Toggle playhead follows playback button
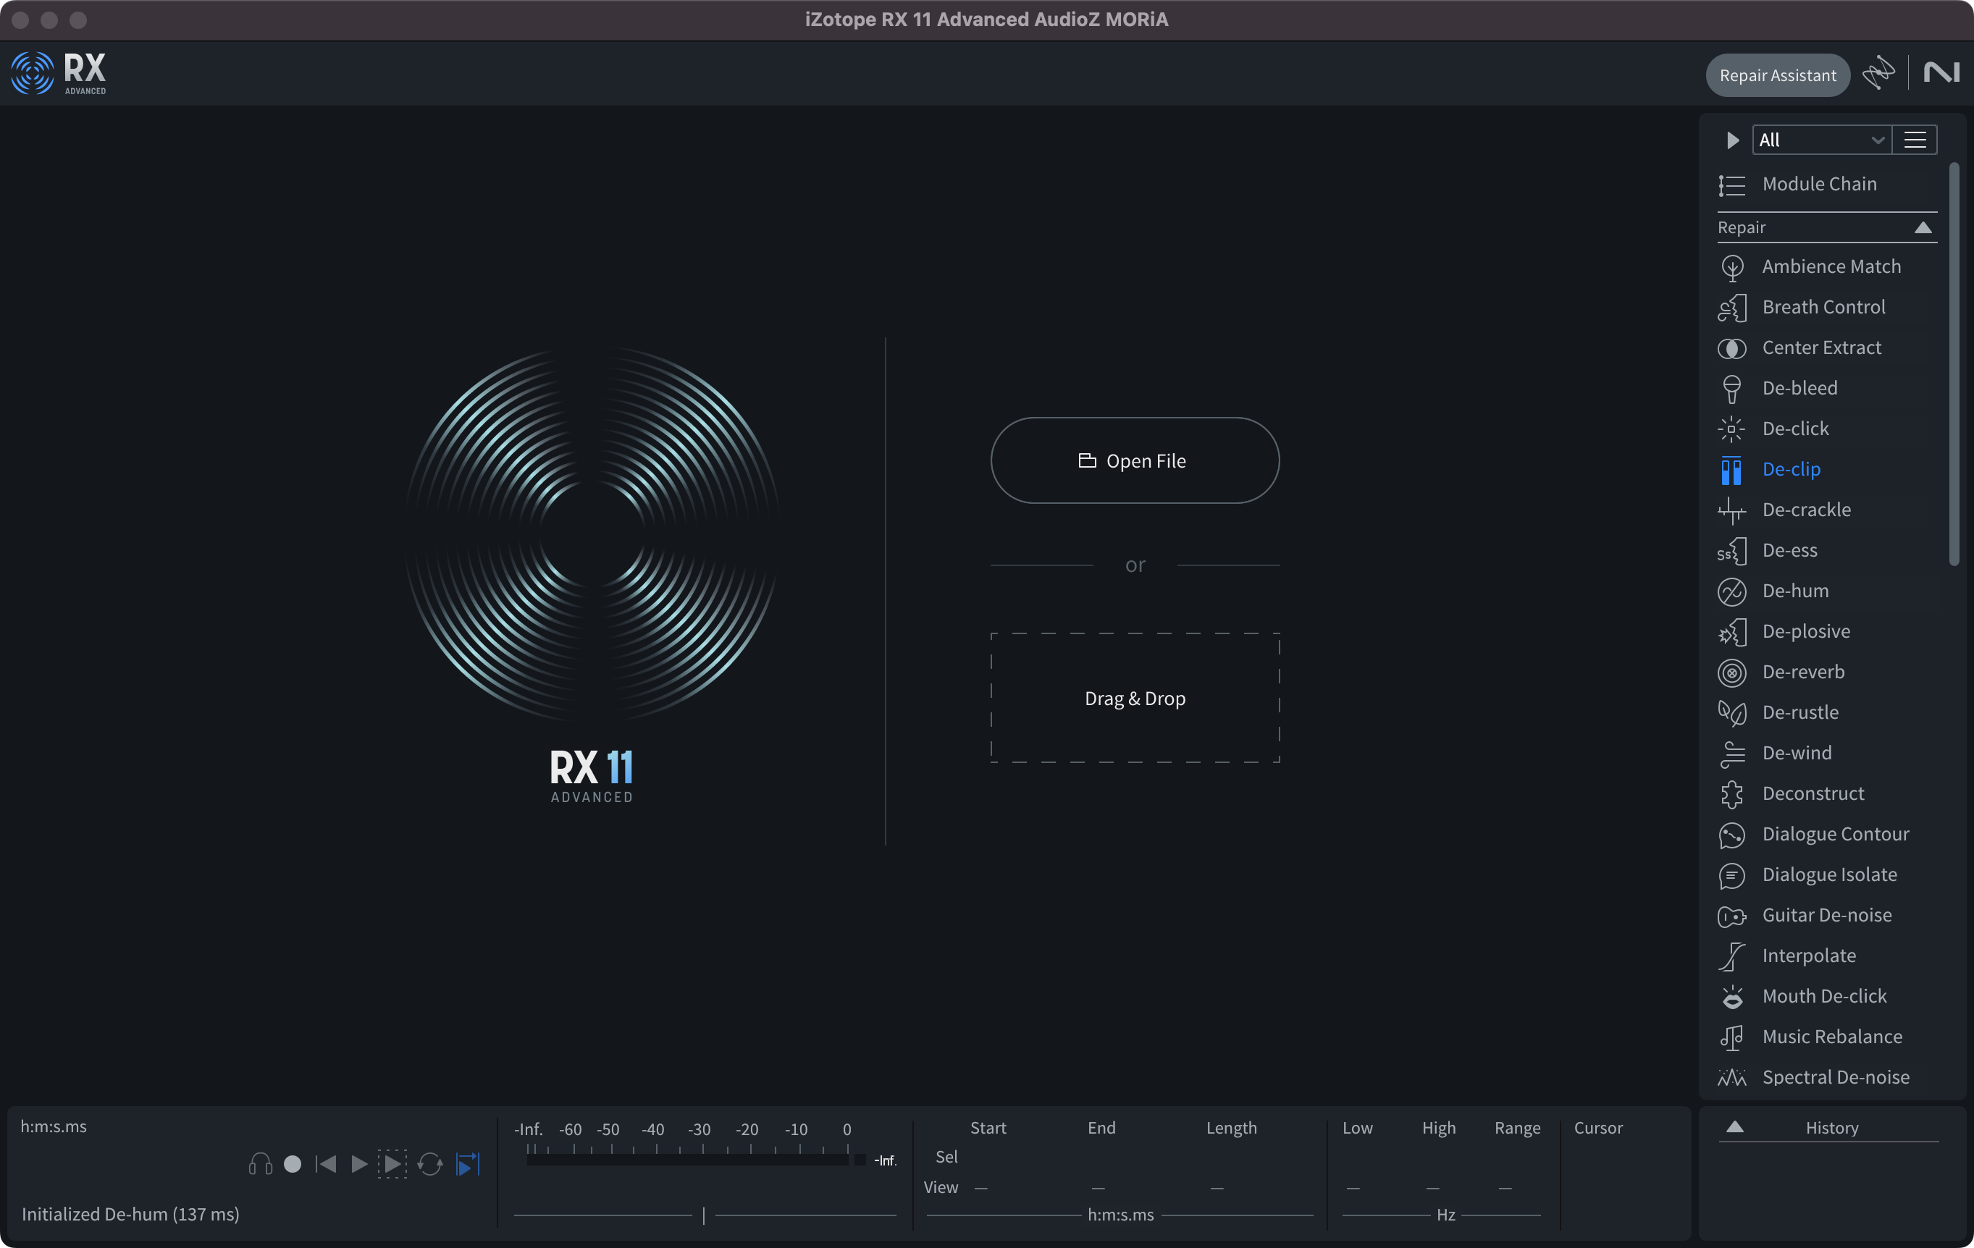 click(467, 1165)
